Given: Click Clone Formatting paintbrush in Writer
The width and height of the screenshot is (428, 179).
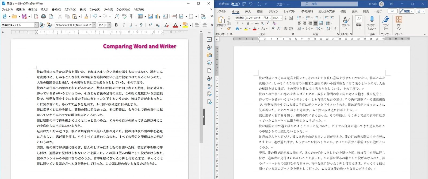Looking at the screenshot, I should [86, 17].
